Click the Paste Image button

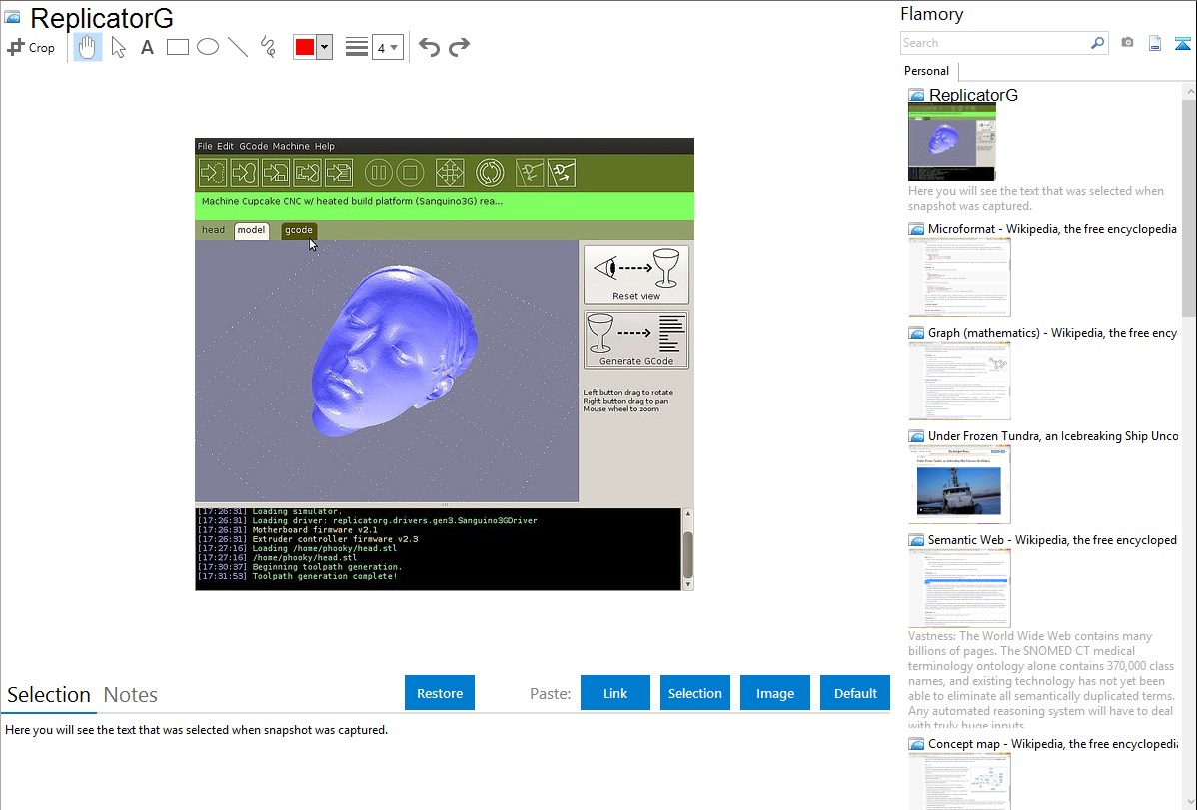[774, 693]
